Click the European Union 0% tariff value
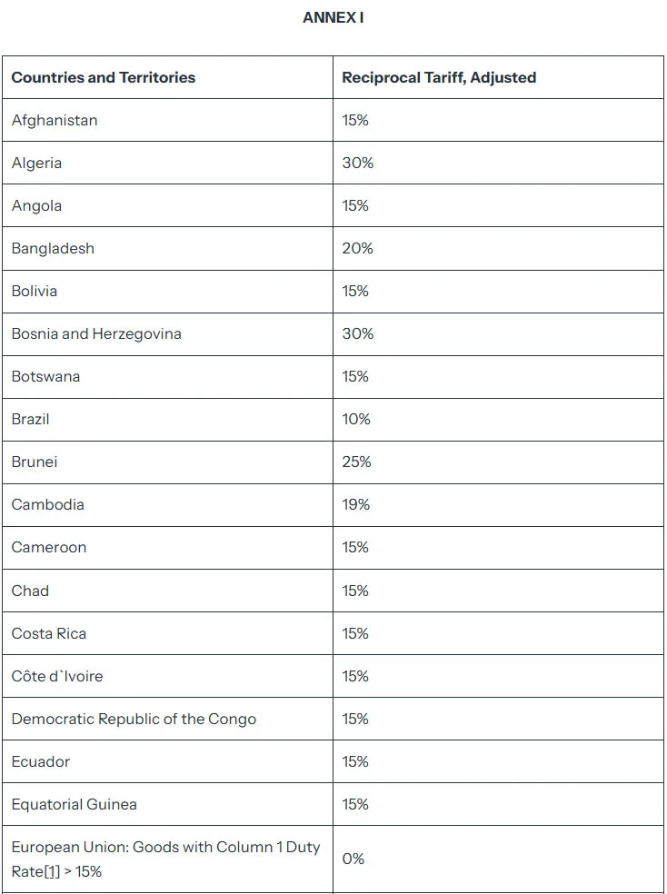The width and height of the screenshot is (667, 894). [x=353, y=859]
